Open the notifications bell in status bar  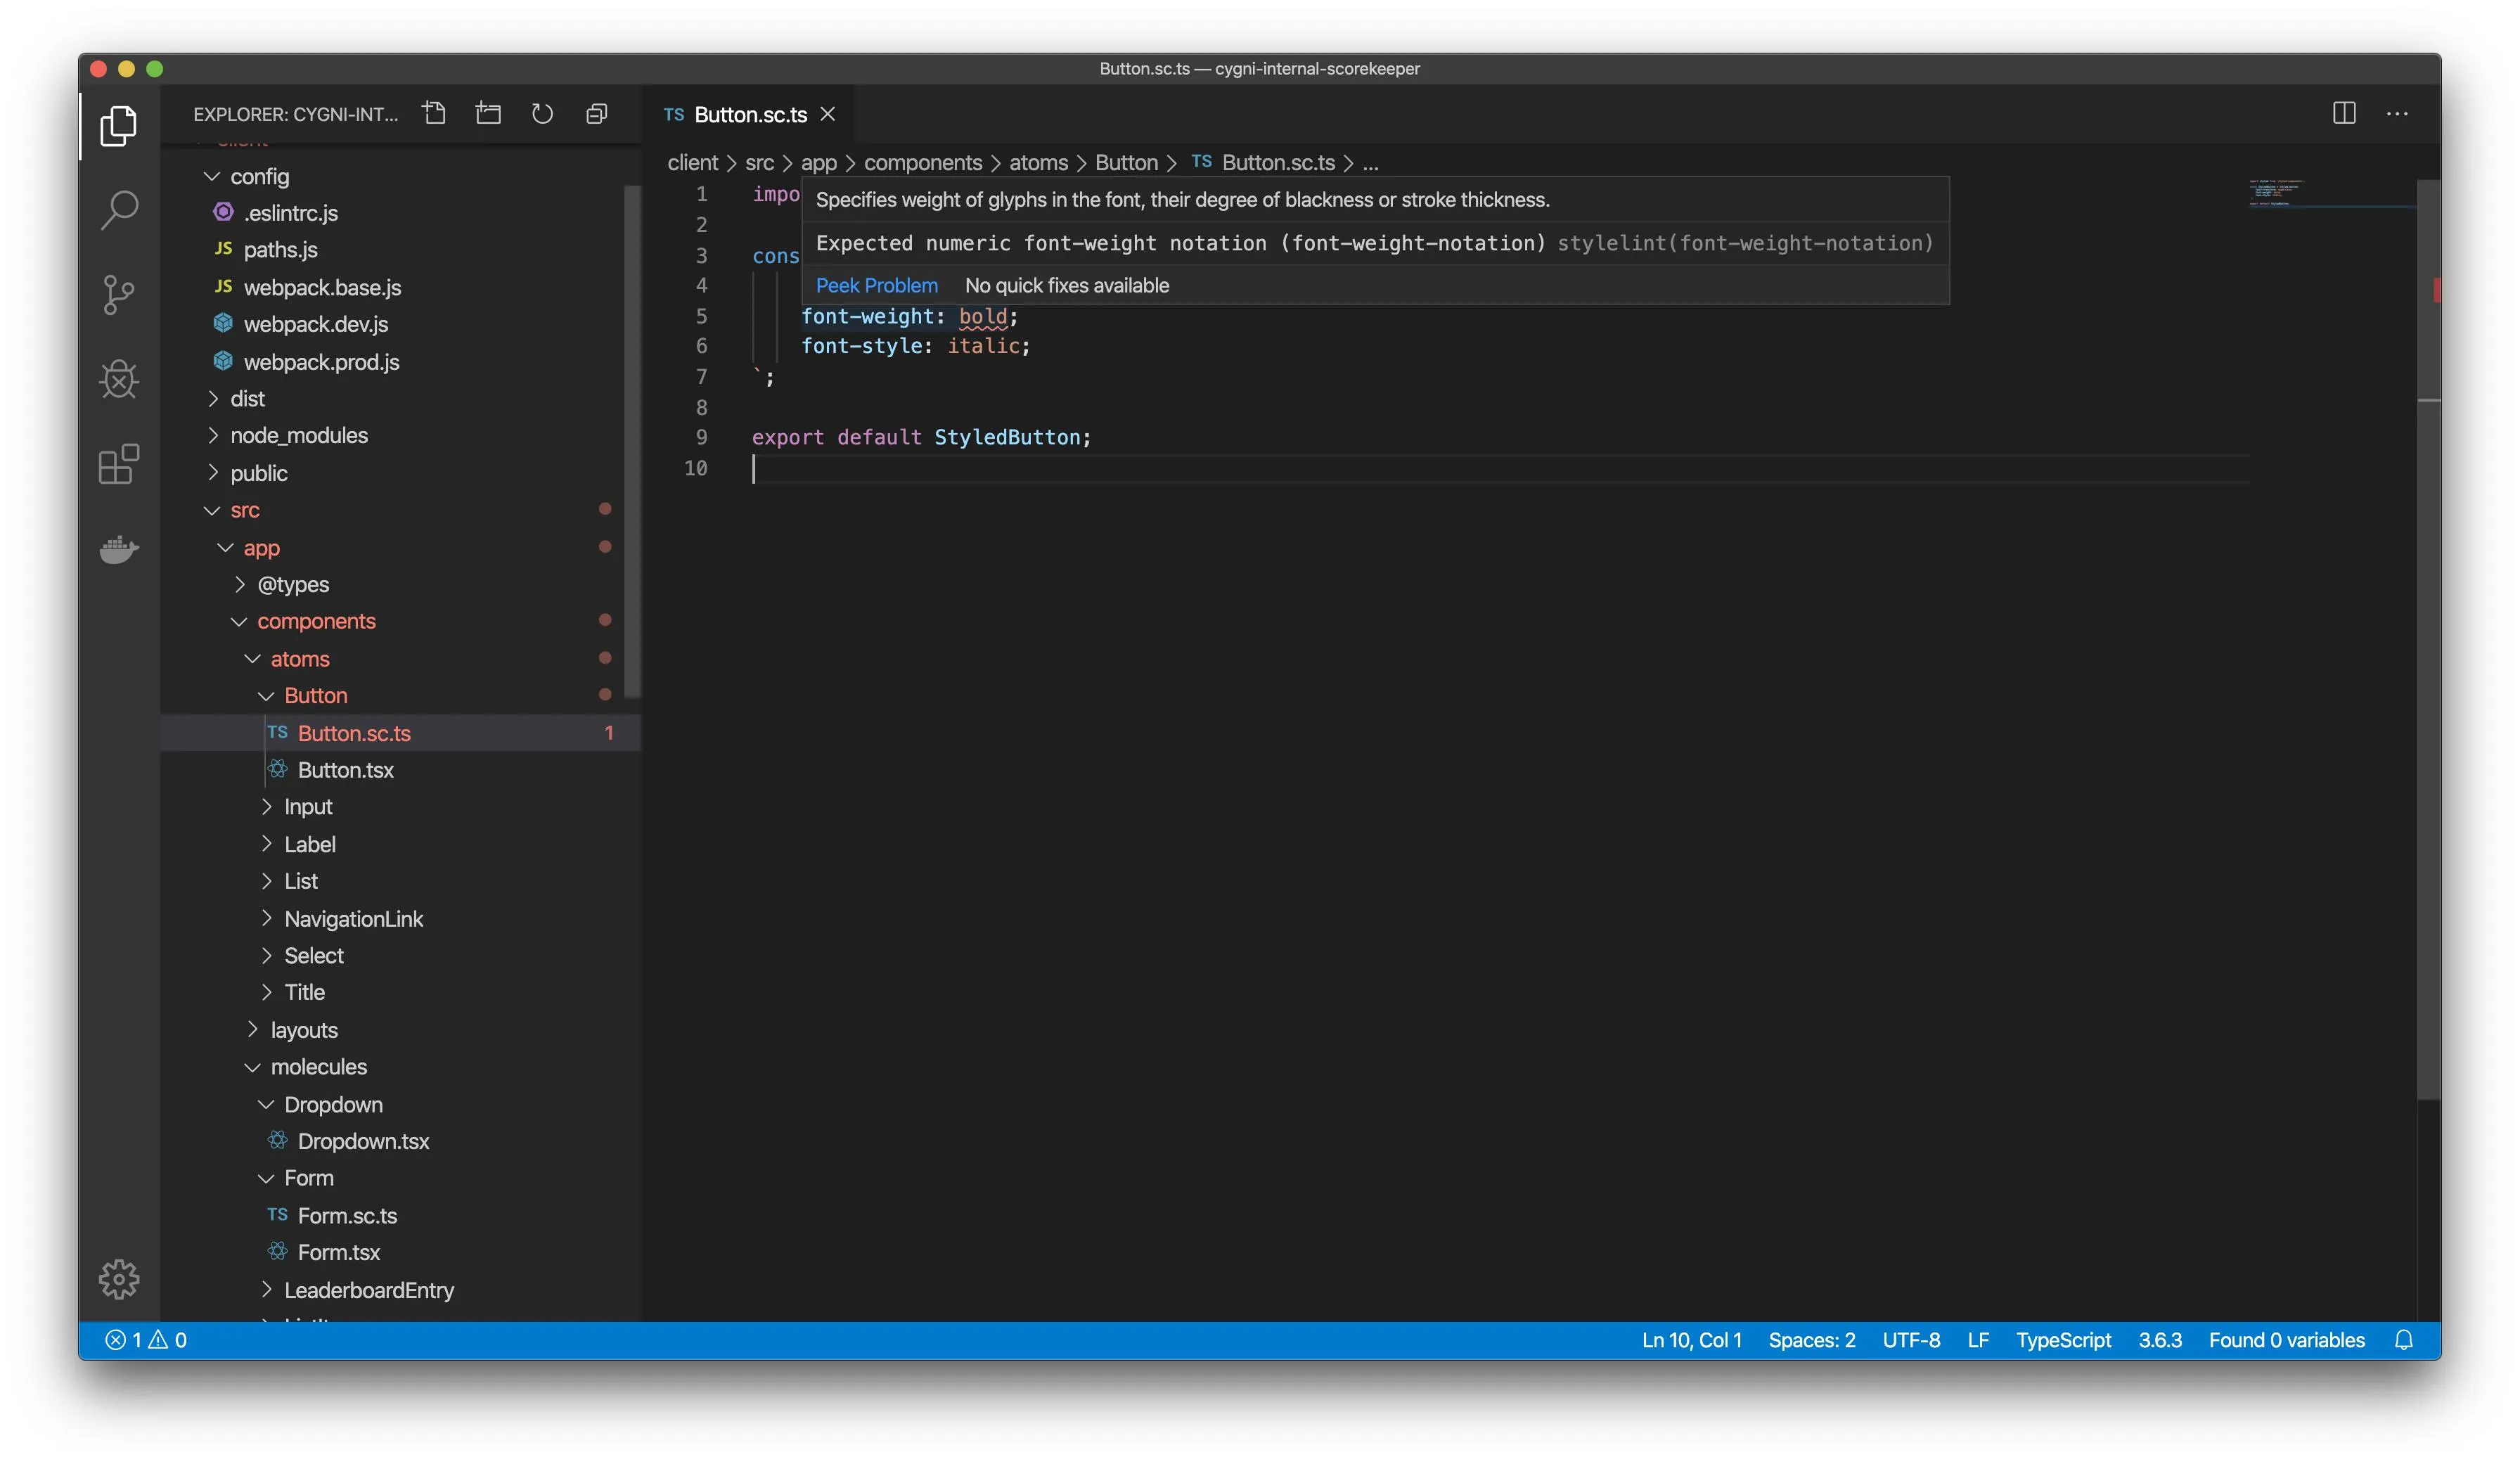tap(2403, 1340)
